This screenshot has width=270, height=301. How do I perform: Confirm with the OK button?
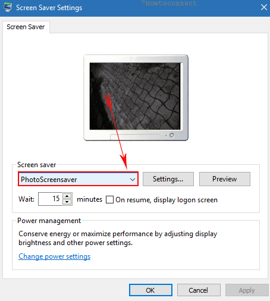tap(150, 290)
